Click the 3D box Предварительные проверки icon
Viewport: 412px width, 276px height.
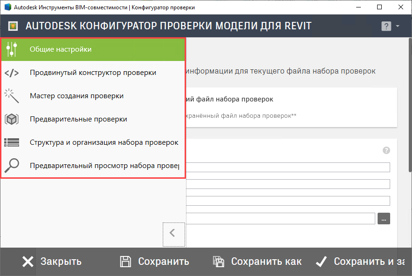11,118
